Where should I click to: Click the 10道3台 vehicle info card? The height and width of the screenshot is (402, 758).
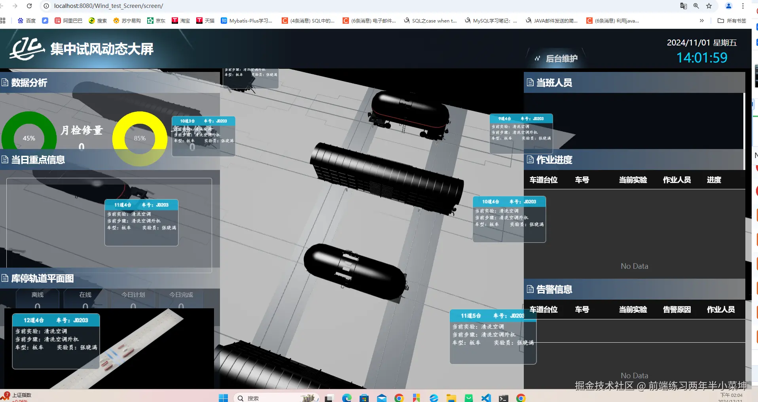point(204,136)
